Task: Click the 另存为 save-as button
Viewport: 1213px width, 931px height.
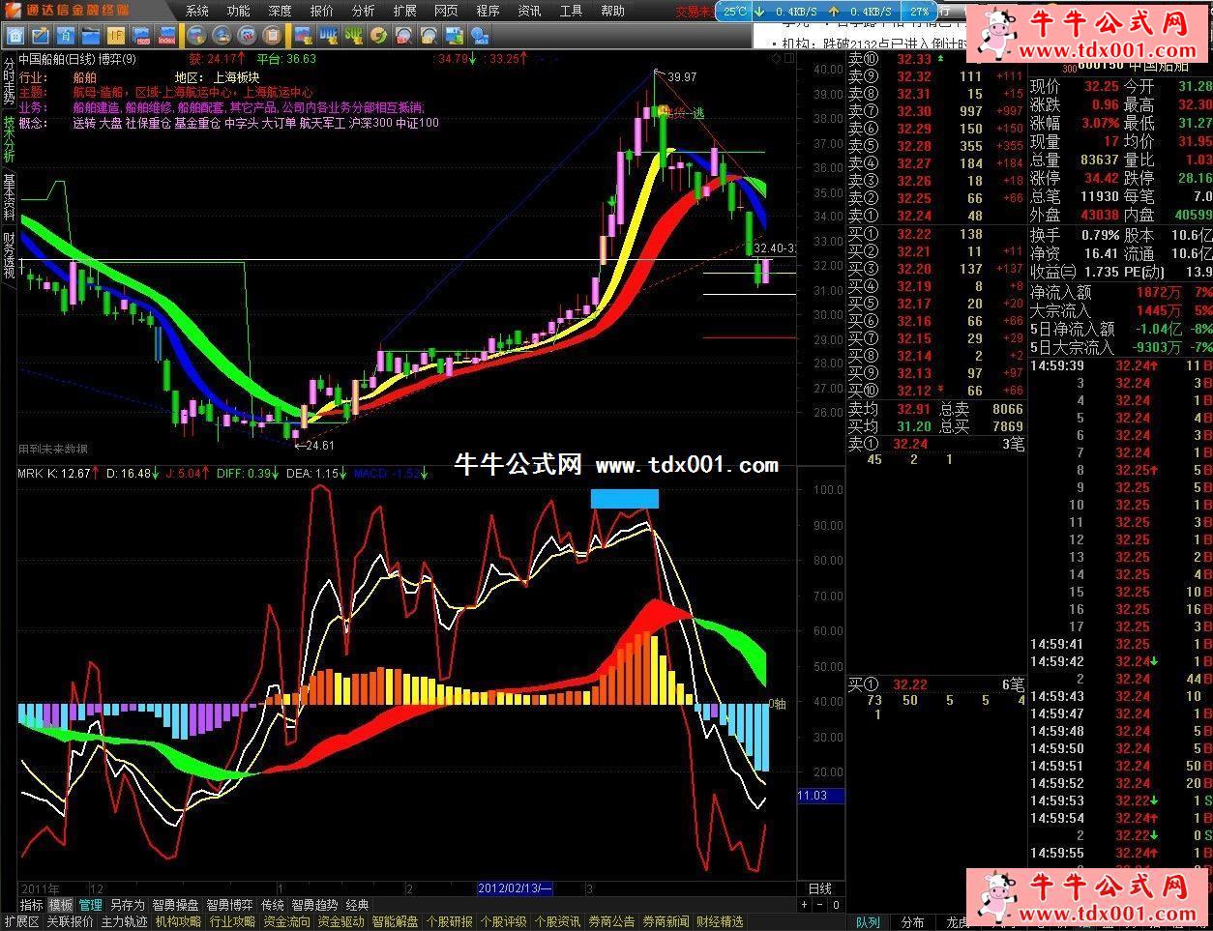Action: [x=127, y=905]
